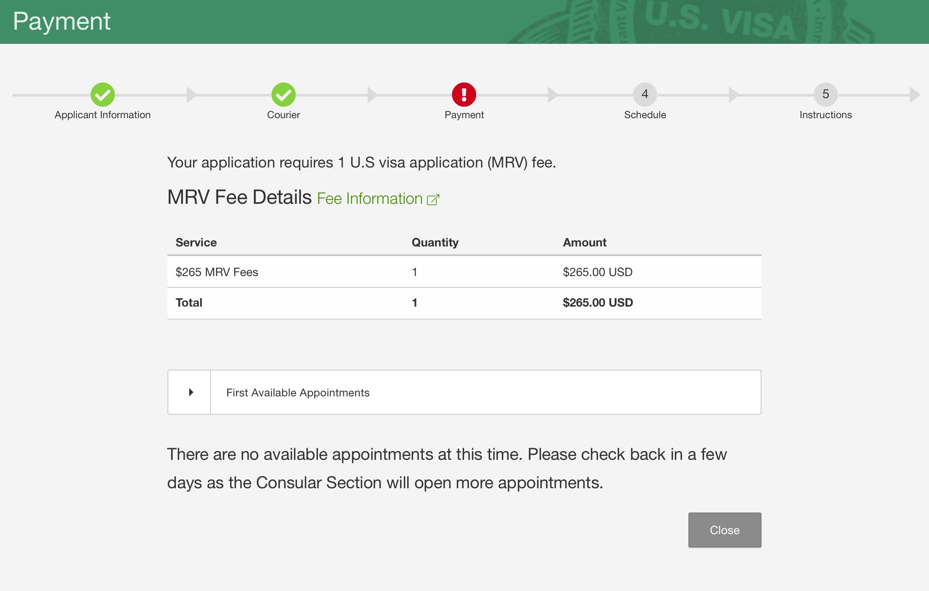
Task: Select the Courier step label
Action: [283, 115]
